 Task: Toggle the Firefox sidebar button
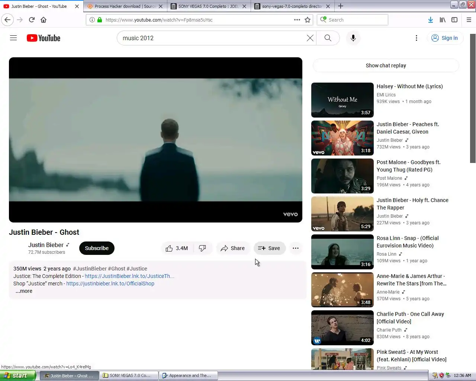[454, 20]
